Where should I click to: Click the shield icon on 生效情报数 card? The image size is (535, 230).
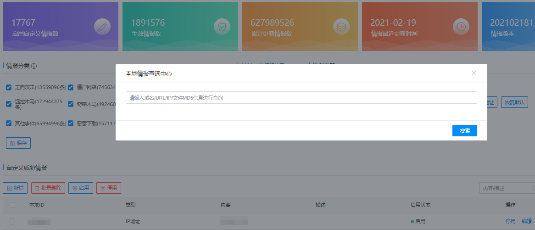coord(222,27)
